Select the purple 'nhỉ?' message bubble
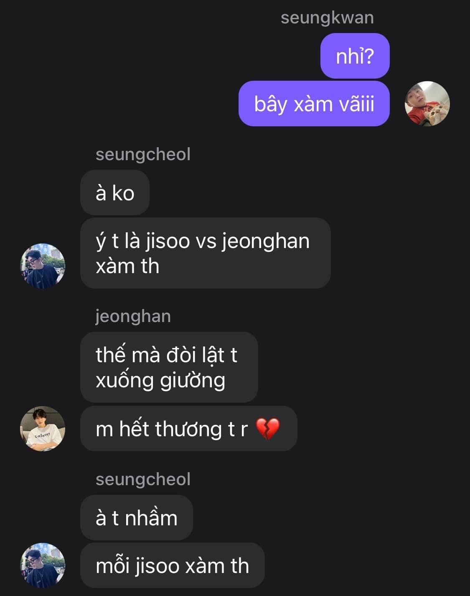470x596 pixels. tap(355, 56)
